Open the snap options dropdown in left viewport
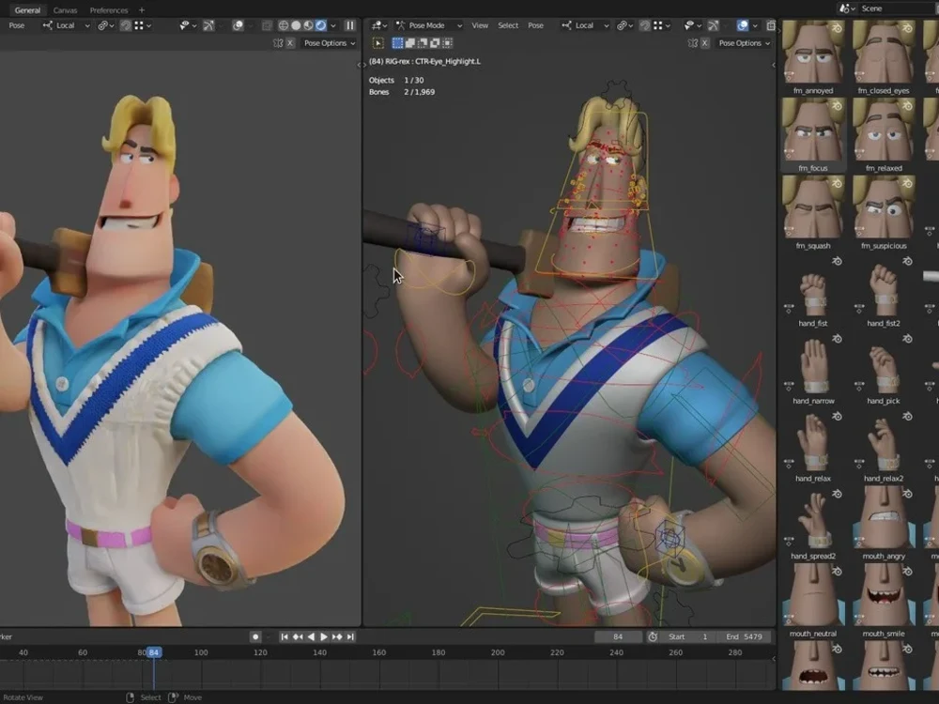This screenshot has width=939, height=704. point(143,25)
